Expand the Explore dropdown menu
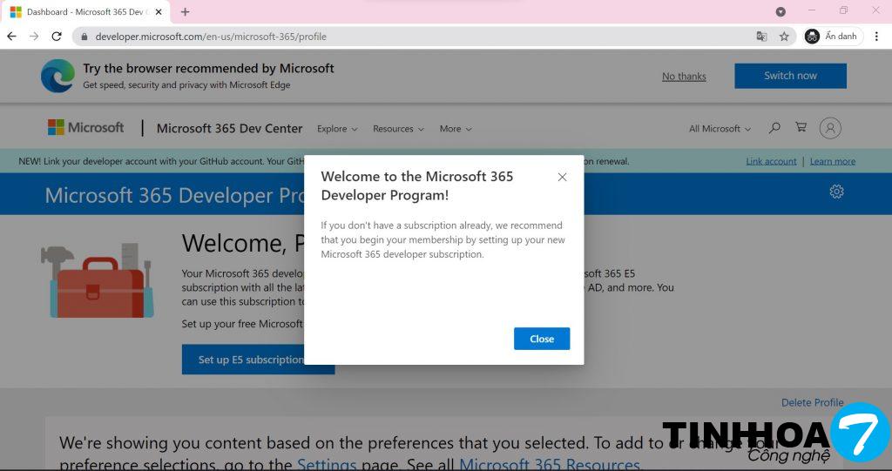The image size is (892, 471). pyautogui.click(x=337, y=129)
